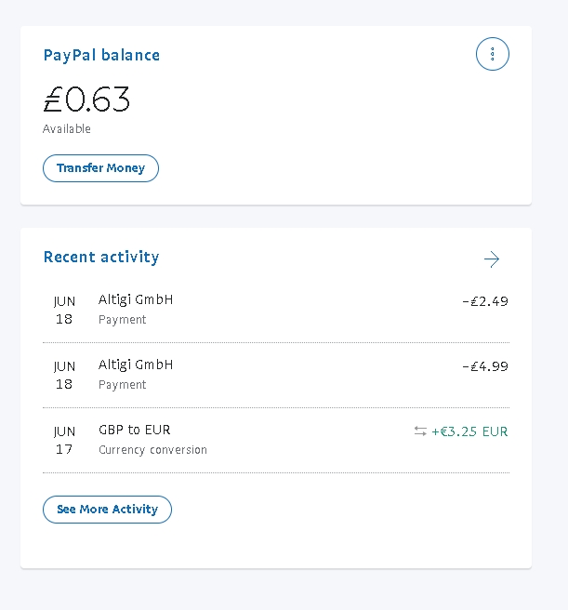Image resolution: width=568 pixels, height=610 pixels.
Task: Open the Recent activity heading link
Action: (x=101, y=258)
